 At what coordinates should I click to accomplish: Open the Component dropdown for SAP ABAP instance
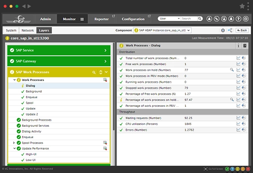coord(162,30)
